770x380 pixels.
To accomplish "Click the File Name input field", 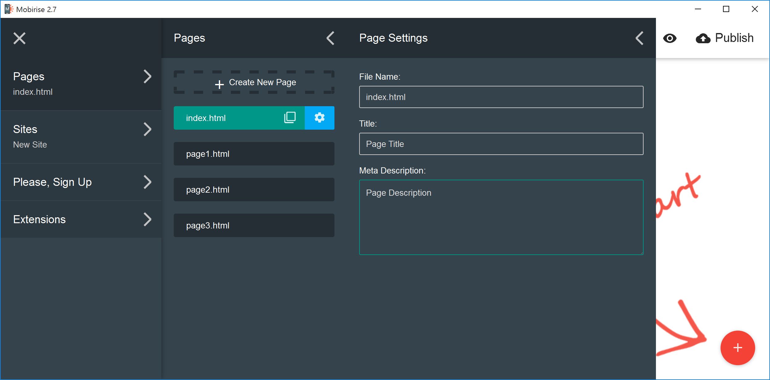I will [501, 97].
